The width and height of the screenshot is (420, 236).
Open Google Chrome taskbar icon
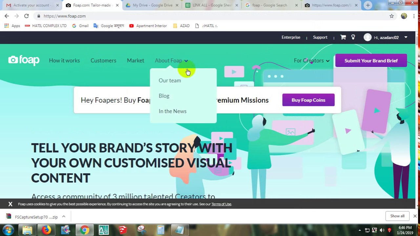84,230
